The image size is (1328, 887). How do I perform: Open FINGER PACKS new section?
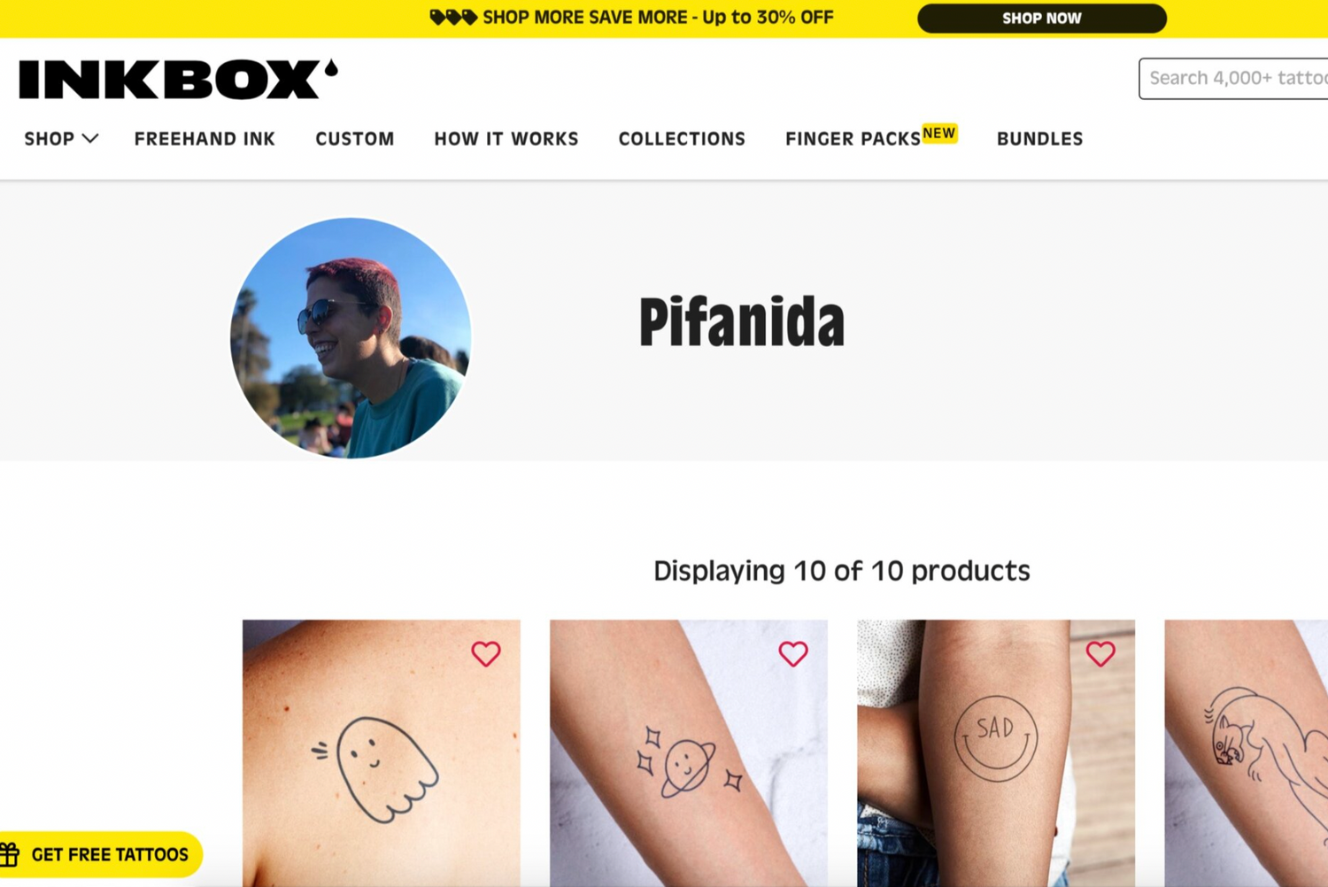[871, 136]
